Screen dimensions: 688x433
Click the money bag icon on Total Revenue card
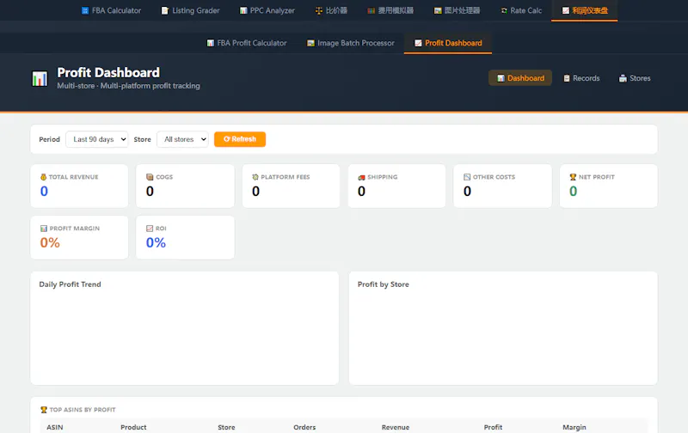pos(44,177)
